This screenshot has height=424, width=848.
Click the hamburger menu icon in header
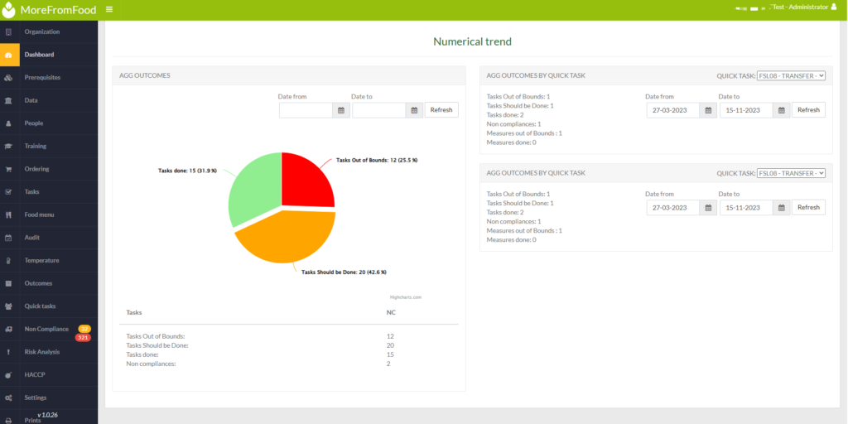(x=109, y=9)
